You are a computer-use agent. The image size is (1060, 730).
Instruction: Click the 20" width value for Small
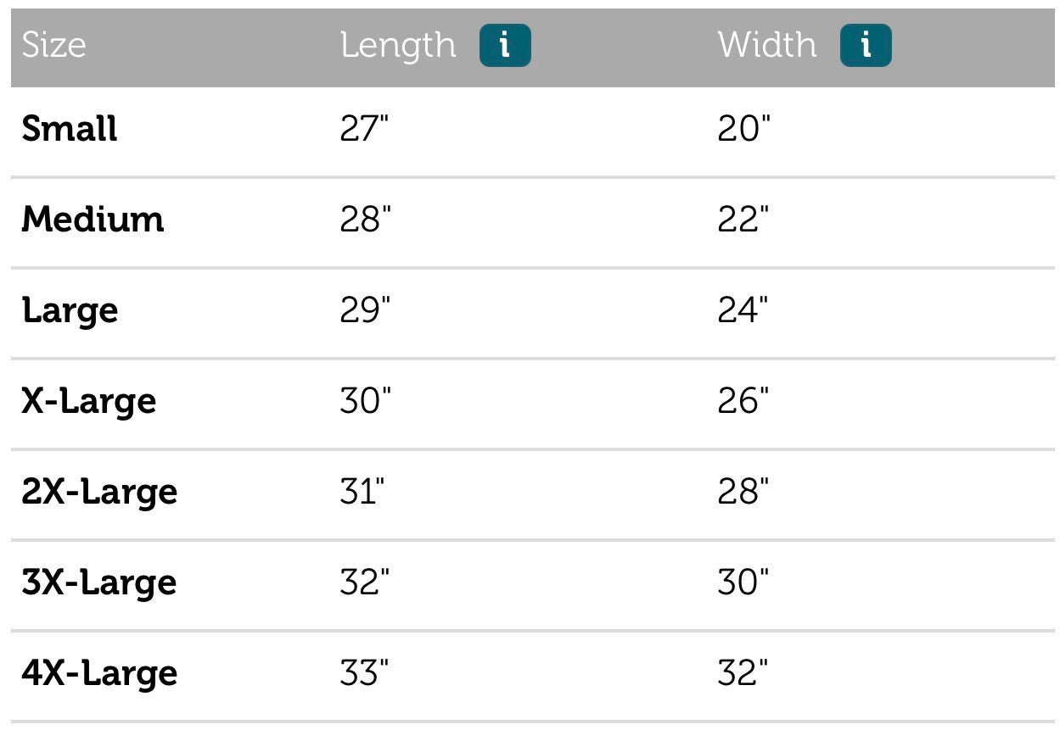pyautogui.click(x=743, y=129)
